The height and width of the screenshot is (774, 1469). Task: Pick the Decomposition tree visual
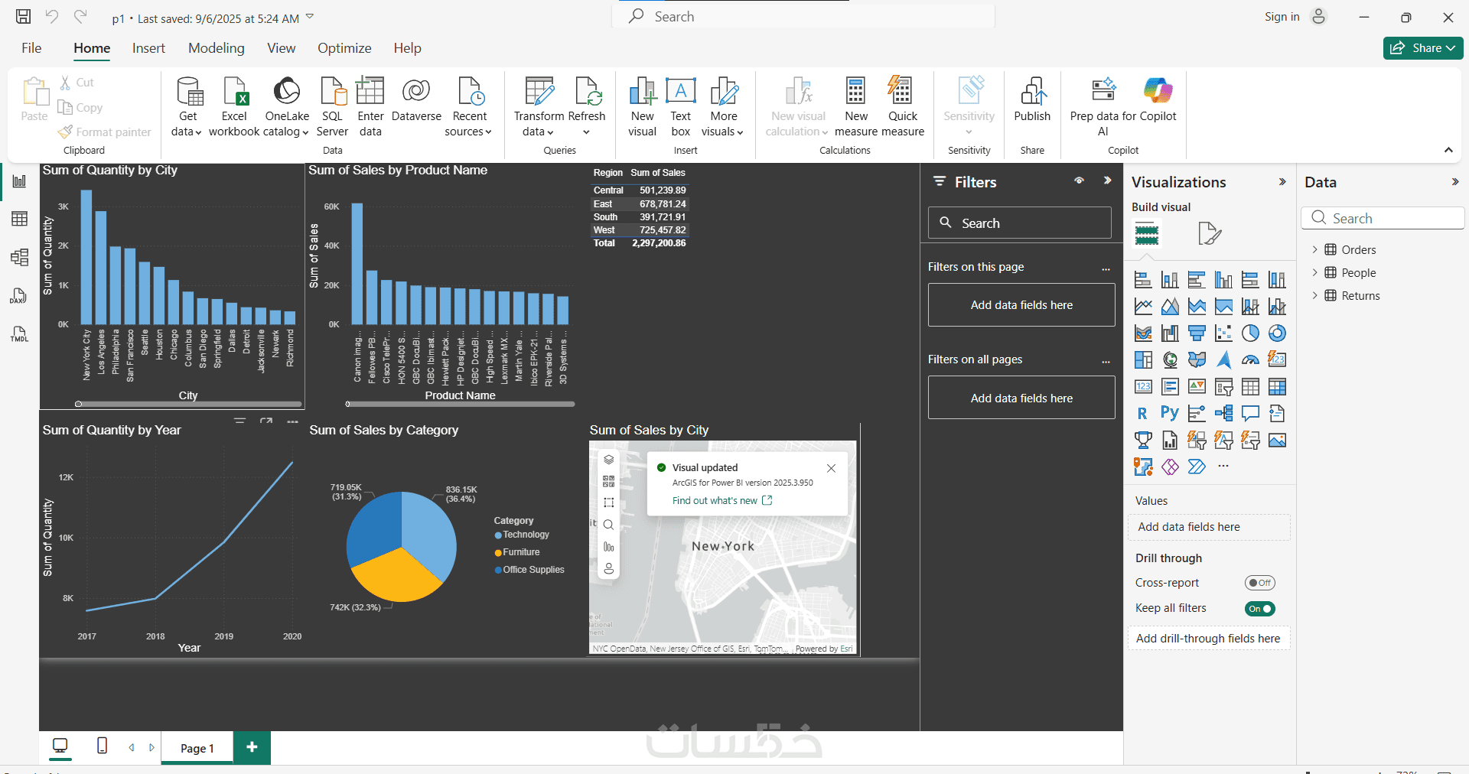[1223, 414]
